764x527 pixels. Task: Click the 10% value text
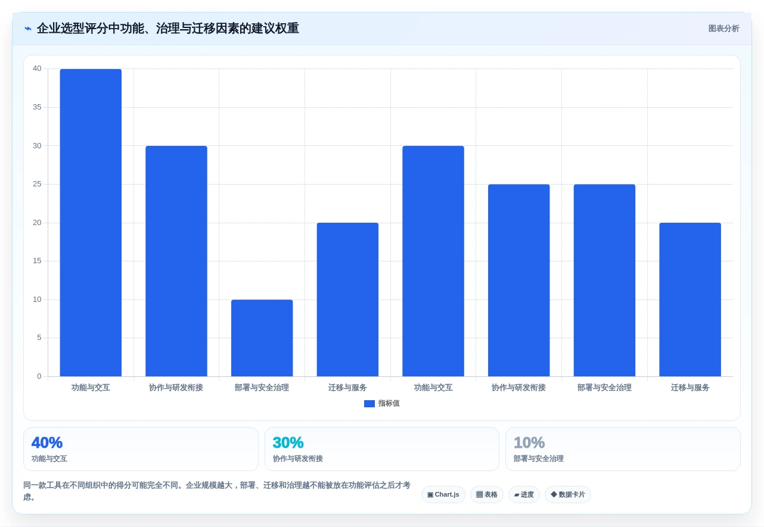coord(529,443)
